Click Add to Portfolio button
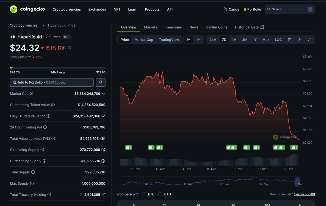Image resolution: width=326 pixels, height=206 pixels. tap(52, 82)
